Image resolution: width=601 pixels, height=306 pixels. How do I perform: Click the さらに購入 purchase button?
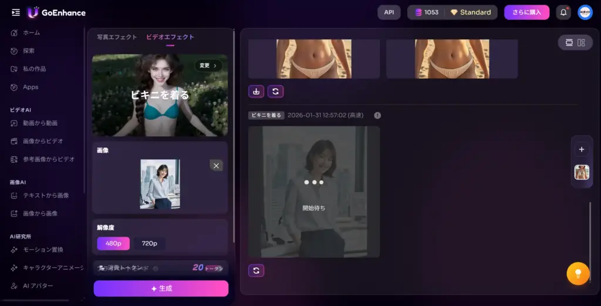point(526,12)
